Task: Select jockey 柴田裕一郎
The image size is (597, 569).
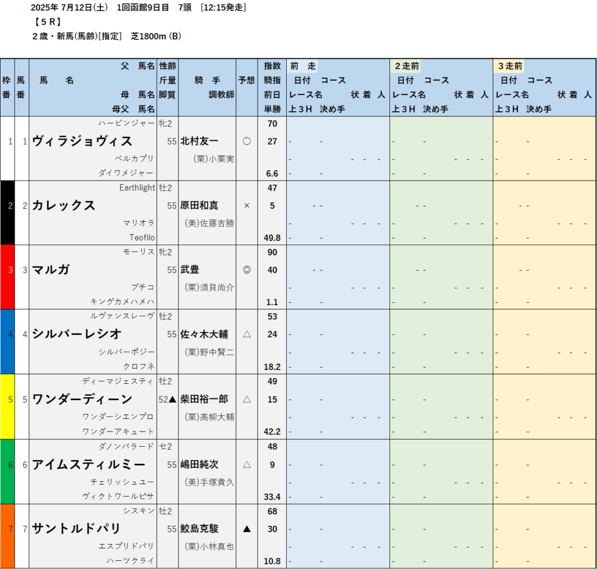Action: point(204,399)
